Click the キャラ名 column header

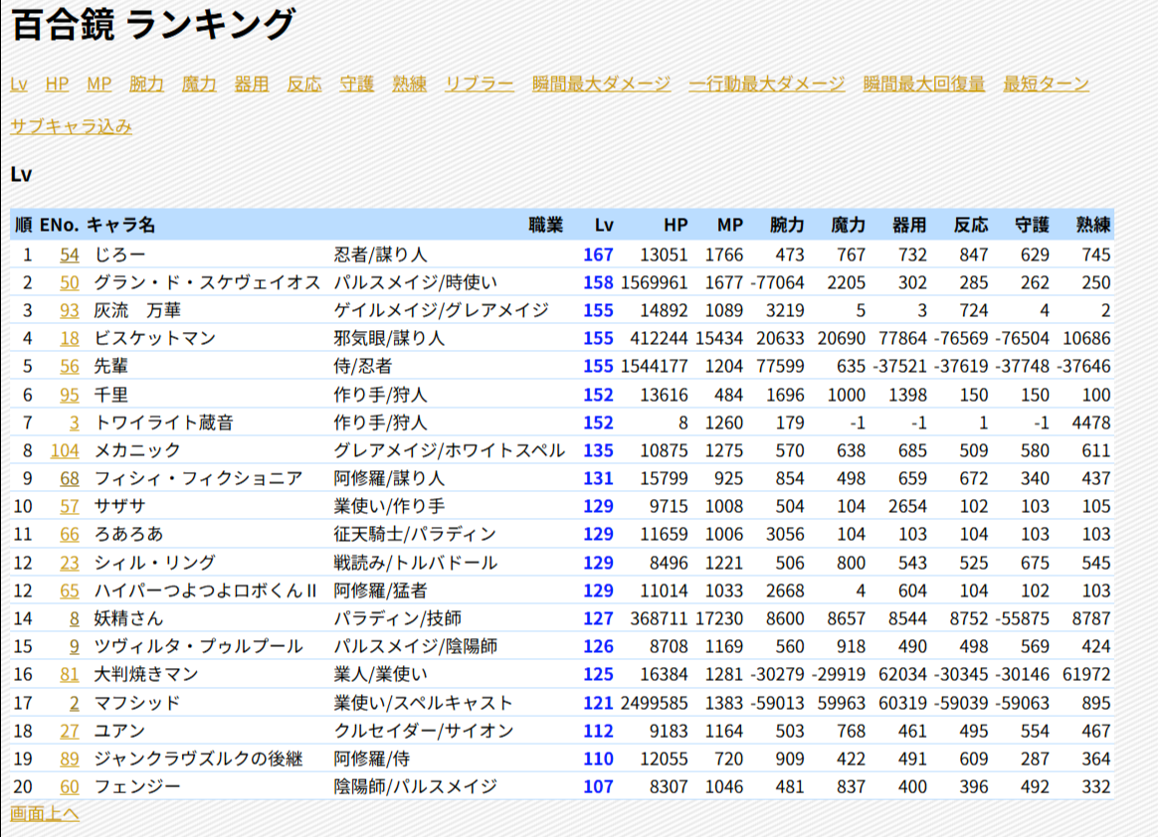121,226
